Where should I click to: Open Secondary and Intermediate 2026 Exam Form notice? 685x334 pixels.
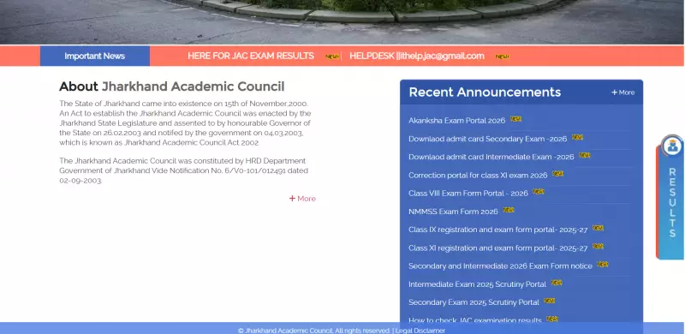click(x=500, y=265)
